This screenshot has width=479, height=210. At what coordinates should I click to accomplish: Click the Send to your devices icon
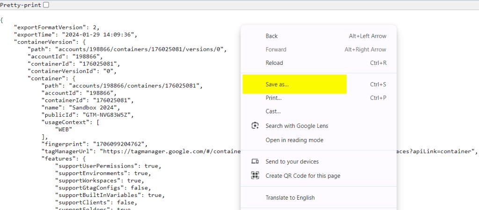(x=255, y=161)
